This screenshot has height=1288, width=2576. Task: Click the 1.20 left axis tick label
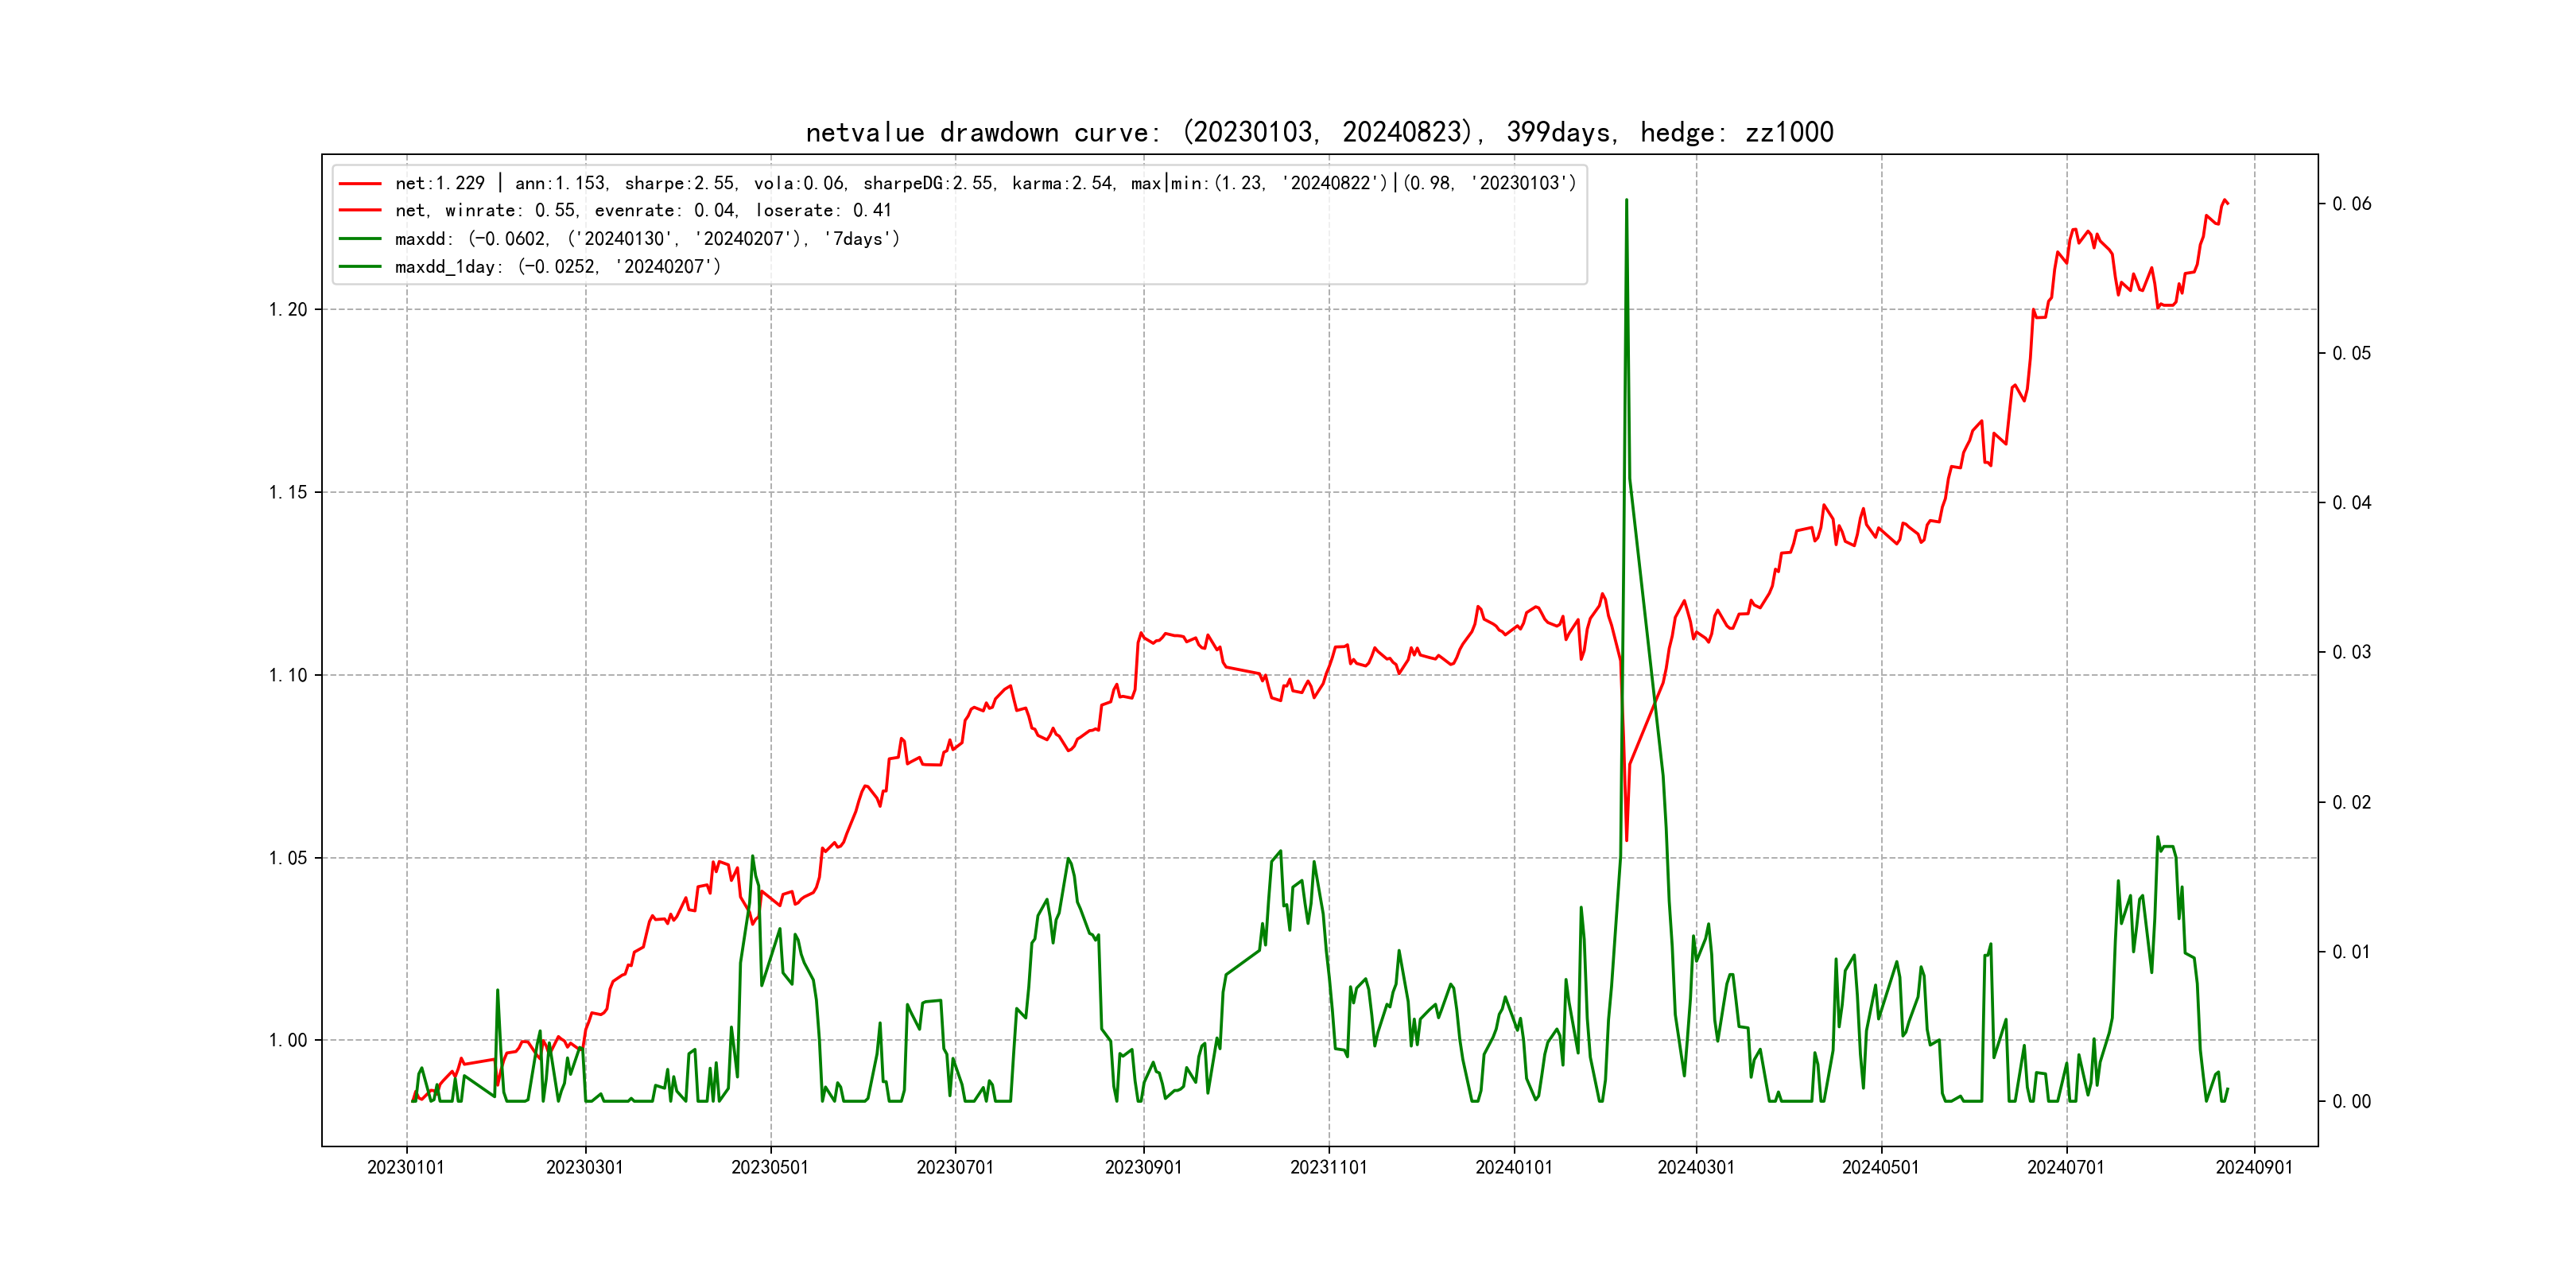(x=288, y=310)
